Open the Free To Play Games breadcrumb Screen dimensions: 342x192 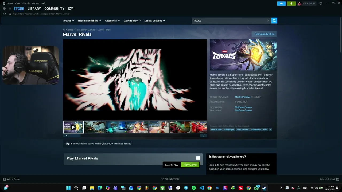(x=85, y=30)
